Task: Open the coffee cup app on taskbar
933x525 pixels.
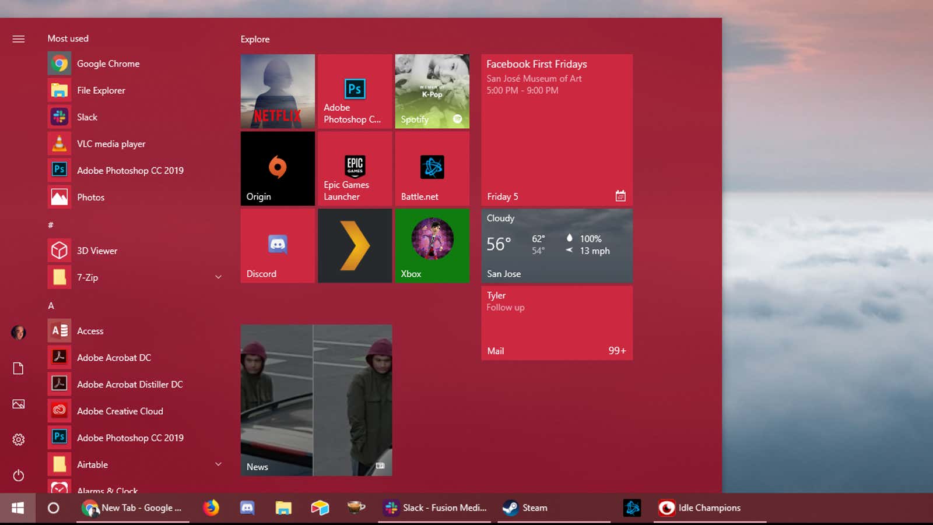Action: 356,508
